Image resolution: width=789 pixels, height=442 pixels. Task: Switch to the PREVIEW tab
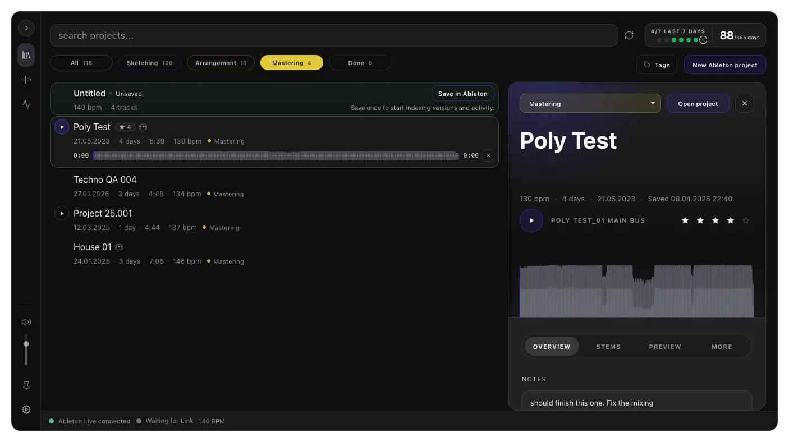(665, 347)
